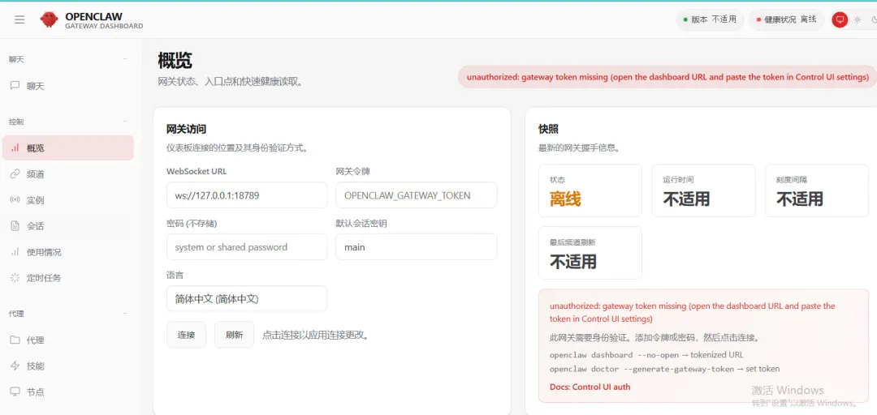
Task: Click the 连接 connect button
Action: pyautogui.click(x=186, y=335)
